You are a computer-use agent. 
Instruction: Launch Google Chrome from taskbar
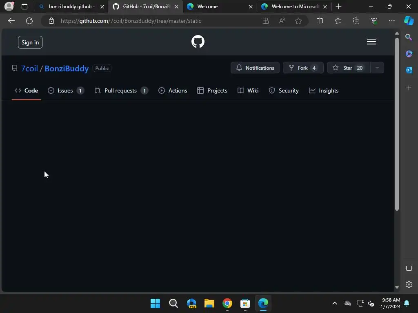tap(227, 303)
